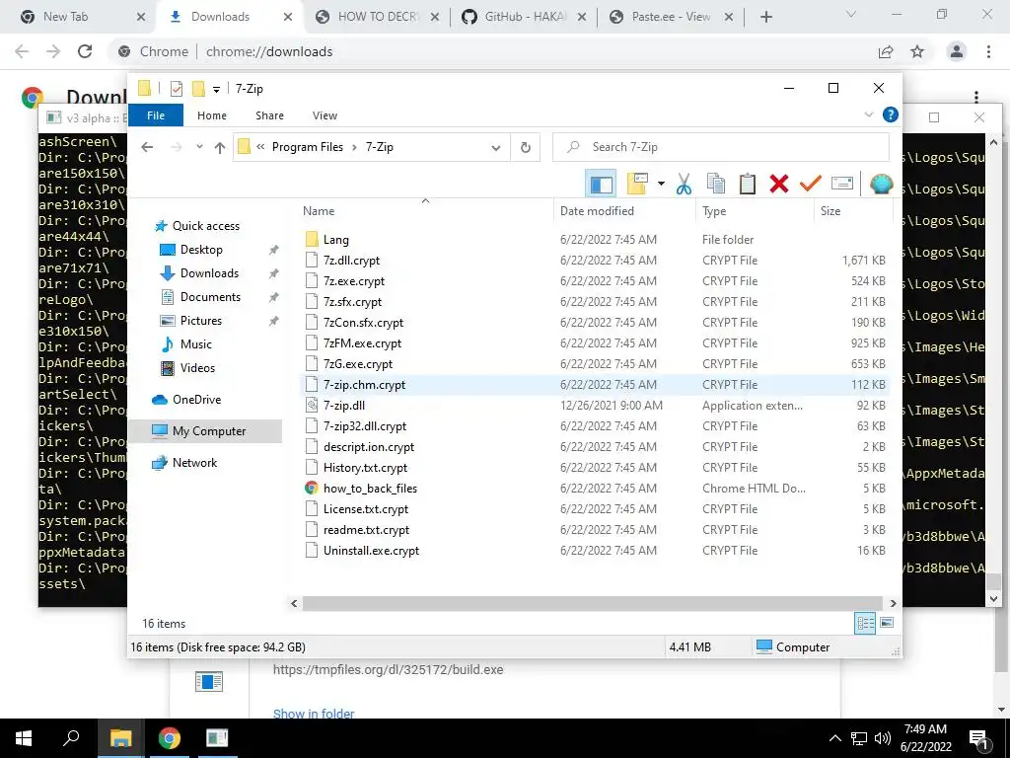Switch to the View ribbon tab

325,115
